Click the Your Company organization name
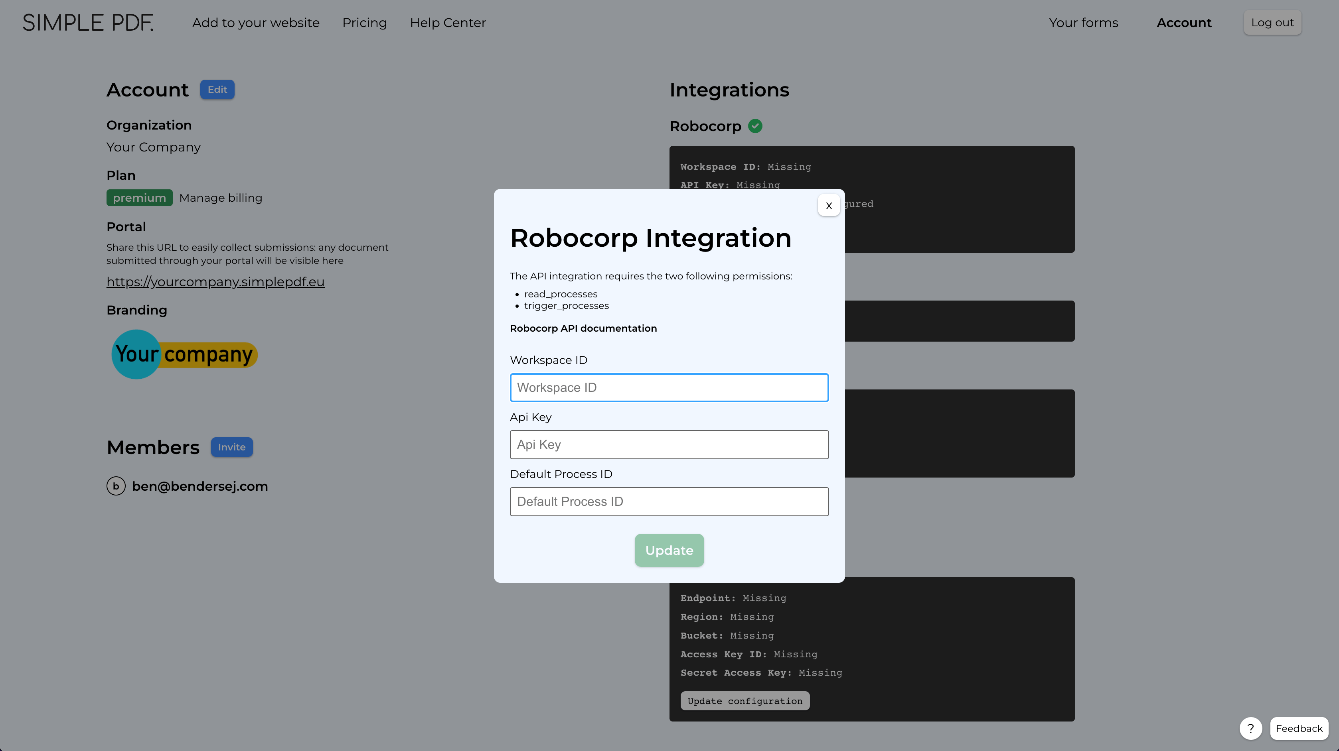Viewport: 1339px width, 751px height. pyautogui.click(x=153, y=147)
